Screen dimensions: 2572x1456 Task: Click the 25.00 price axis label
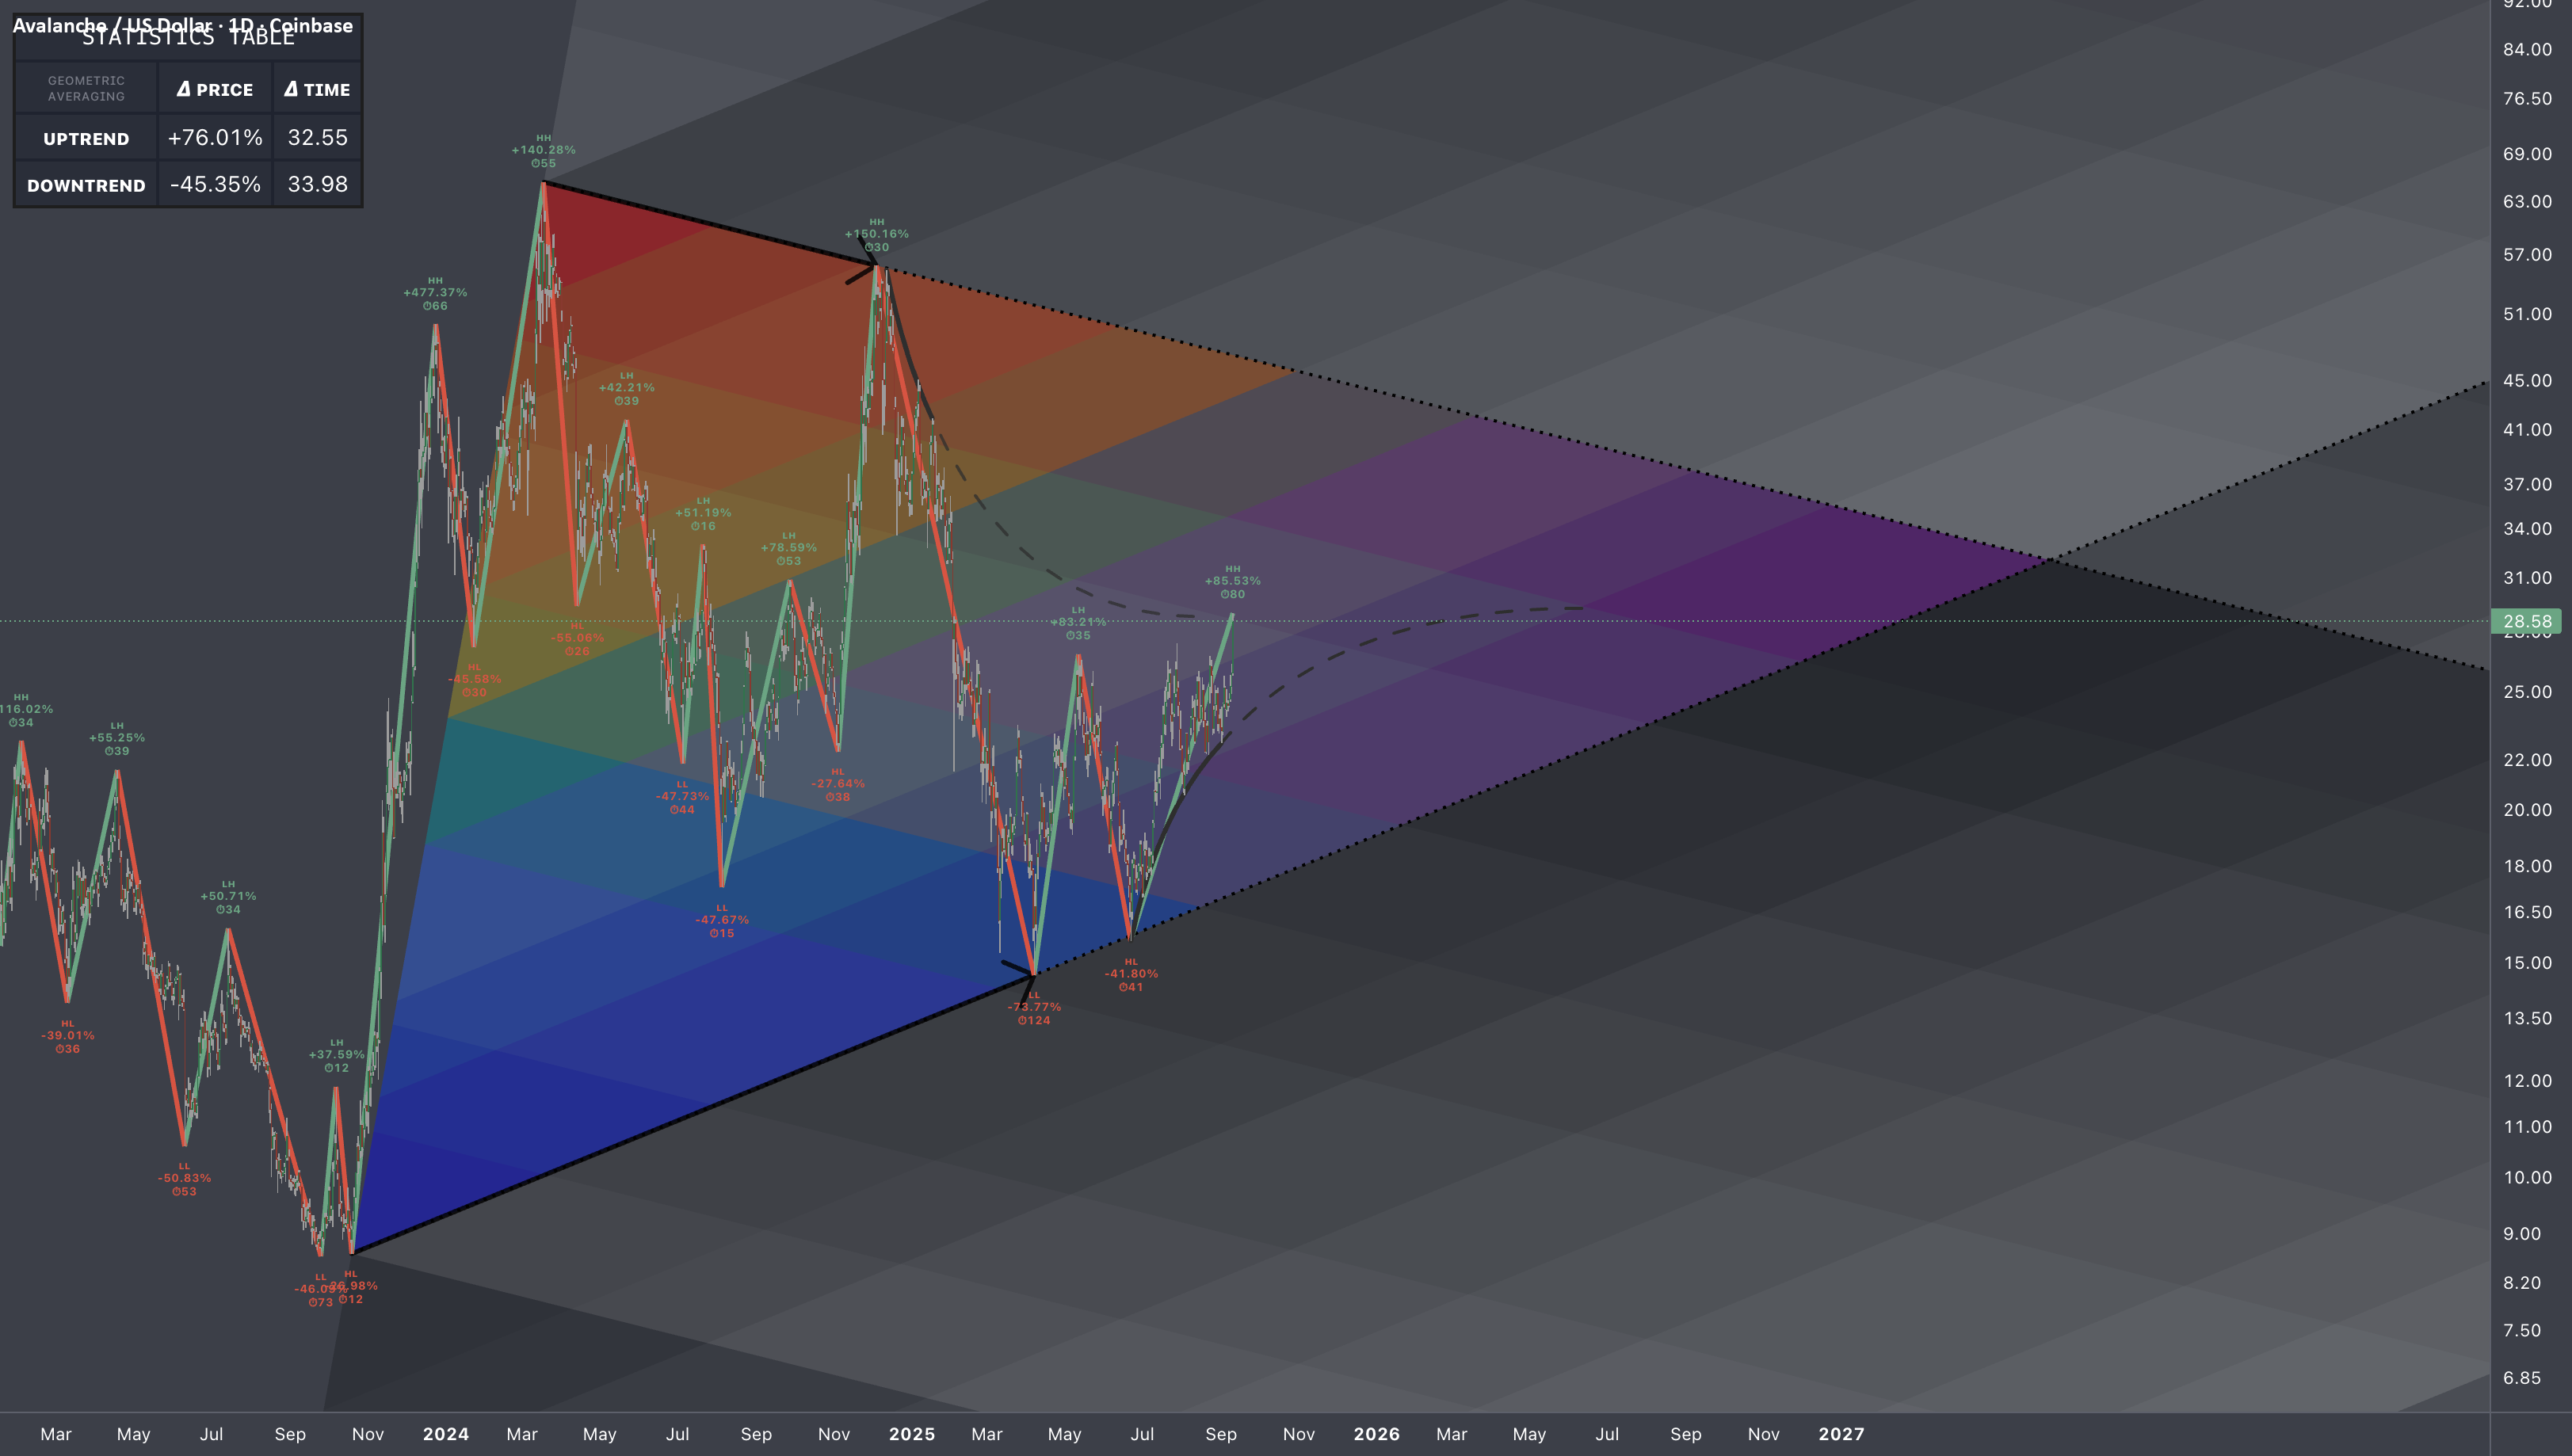pyautogui.click(x=2527, y=692)
